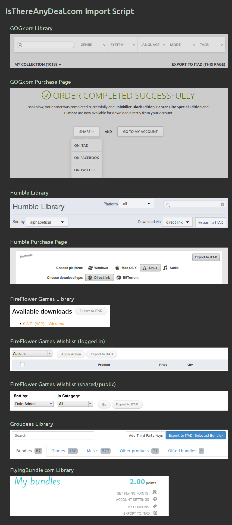Screen dimensions: 232x525
Task: Switch to Groupees Music tab
Action: pyautogui.click(x=98, y=451)
